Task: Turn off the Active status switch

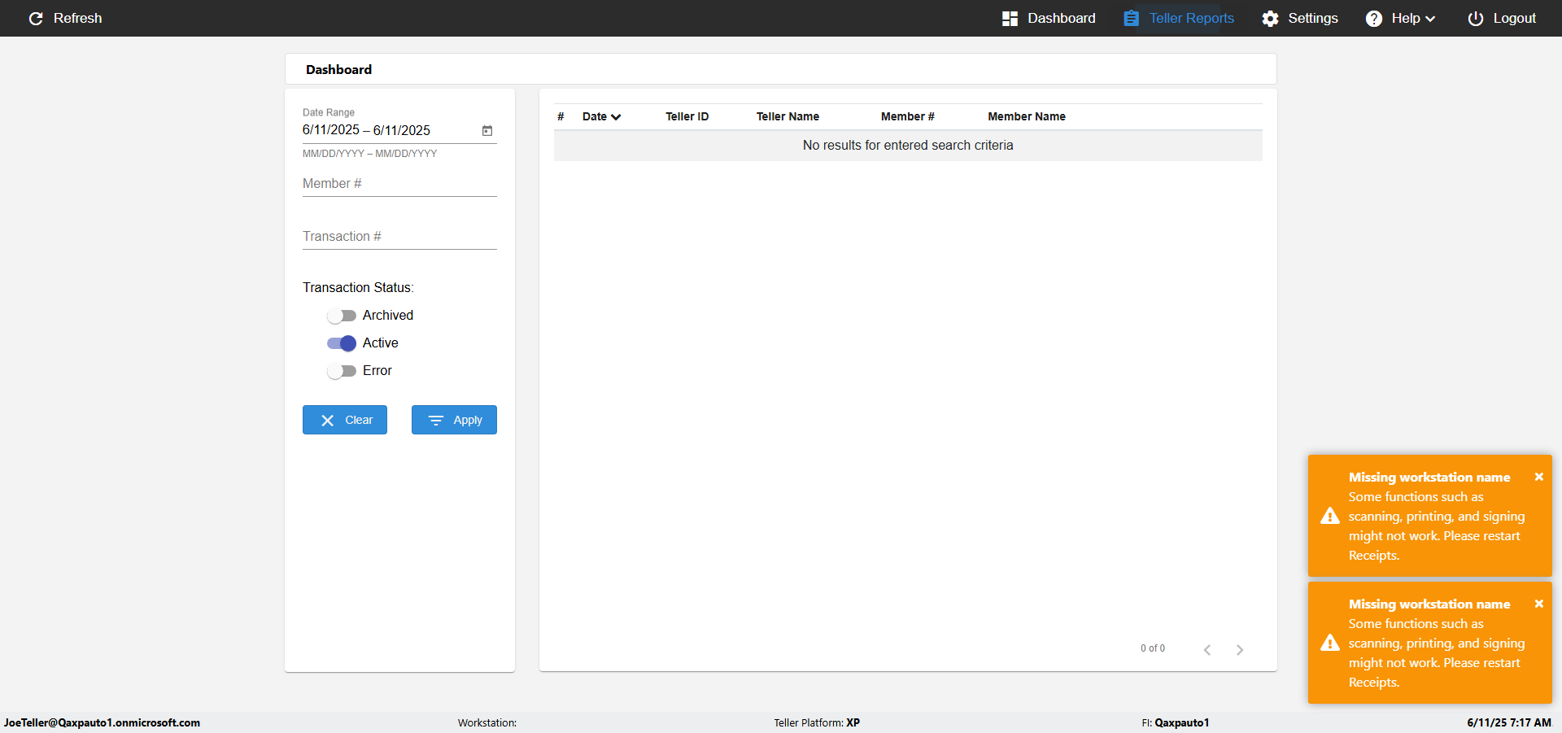Action: (x=342, y=343)
